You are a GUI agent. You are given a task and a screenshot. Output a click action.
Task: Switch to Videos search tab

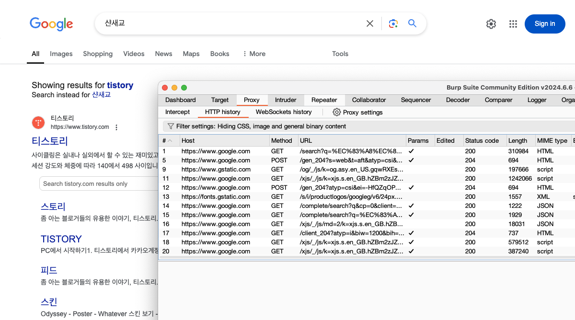134,54
